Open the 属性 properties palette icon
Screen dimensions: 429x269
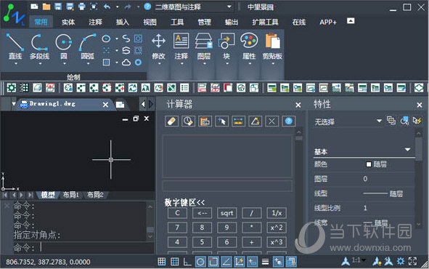[x=249, y=47]
